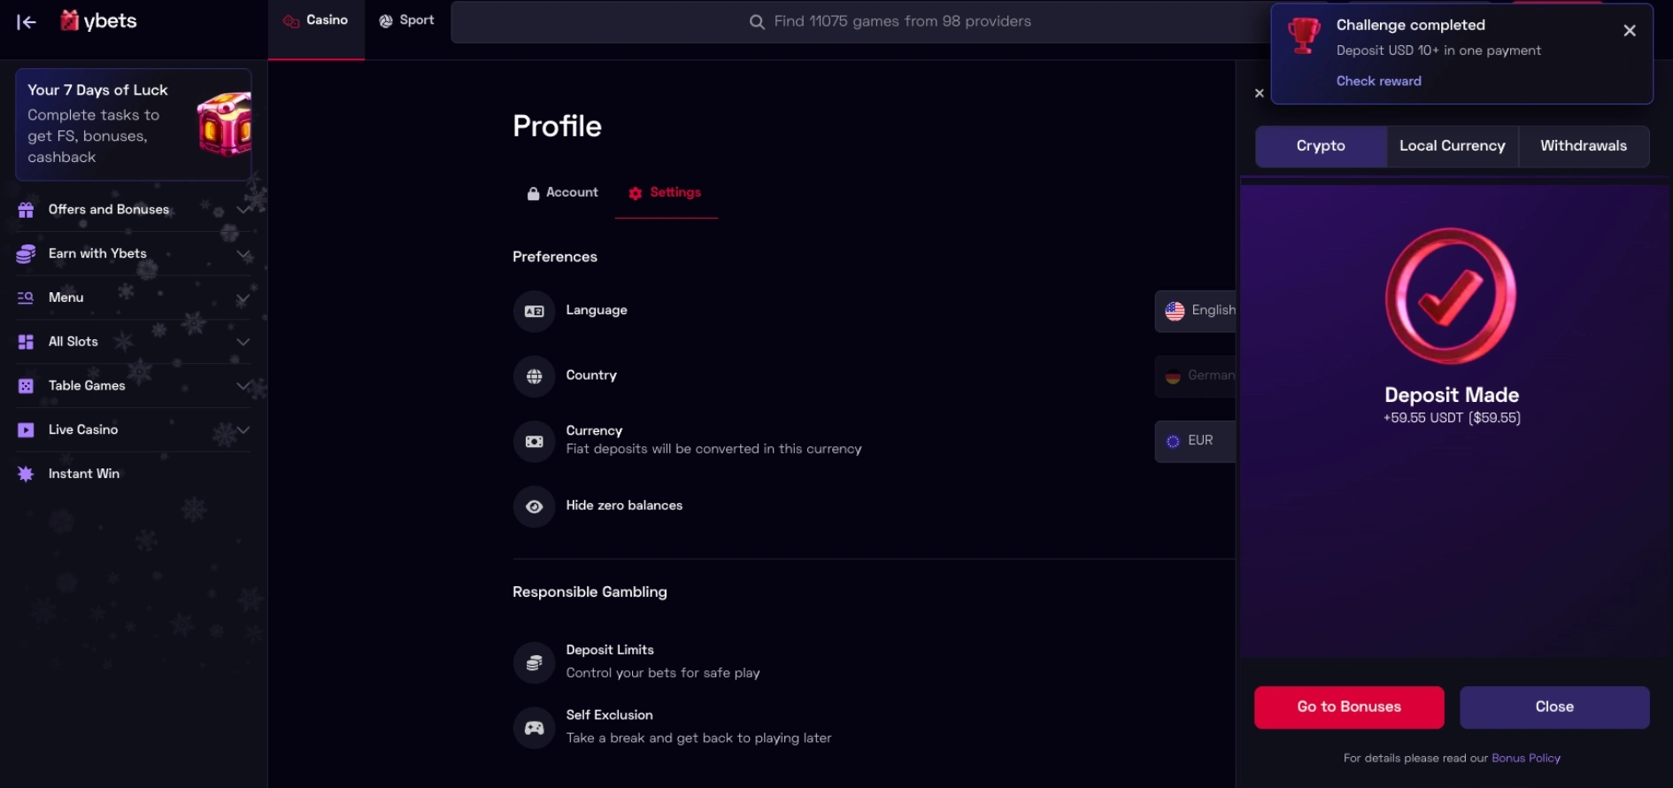Click the Self Exclusion gamepad icon
The height and width of the screenshot is (788, 1673).
(534, 727)
